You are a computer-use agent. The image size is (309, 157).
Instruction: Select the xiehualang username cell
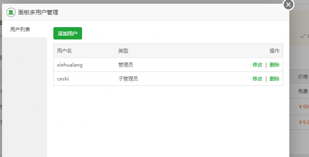pos(70,65)
